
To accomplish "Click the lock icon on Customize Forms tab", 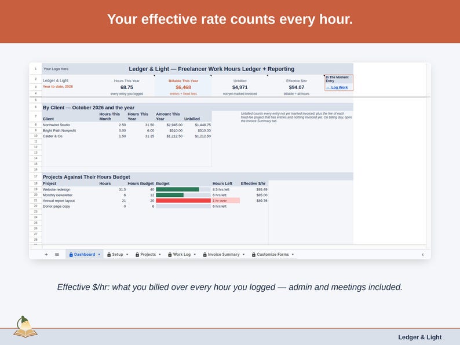I will click(x=254, y=255).
